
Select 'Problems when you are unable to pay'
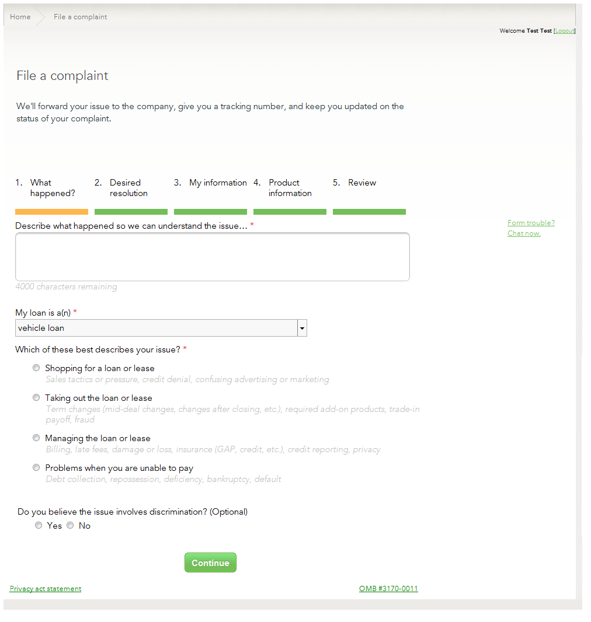click(37, 468)
